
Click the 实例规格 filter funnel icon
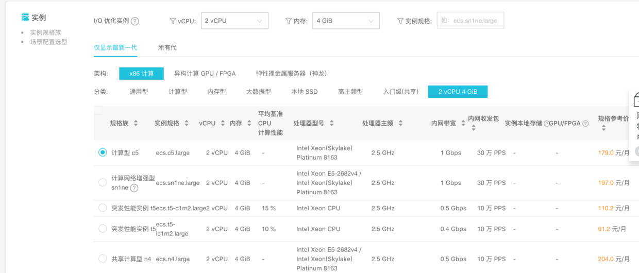click(x=400, y=21)
